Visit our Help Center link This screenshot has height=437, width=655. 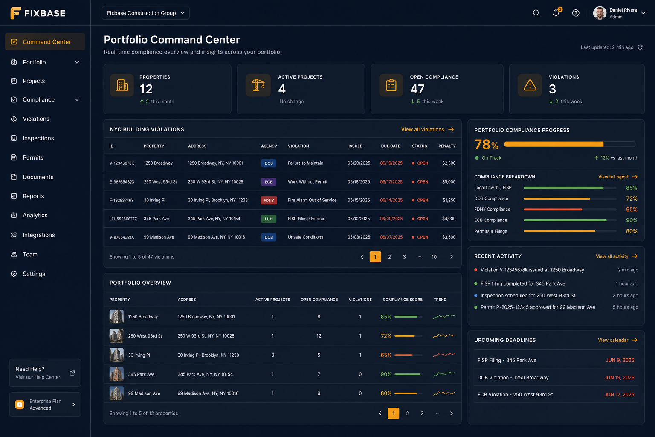(x=38, y=377)
